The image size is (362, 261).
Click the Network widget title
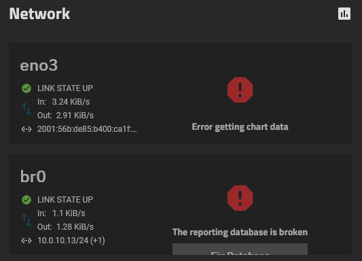pyautogui.click(x=39, y=14)
